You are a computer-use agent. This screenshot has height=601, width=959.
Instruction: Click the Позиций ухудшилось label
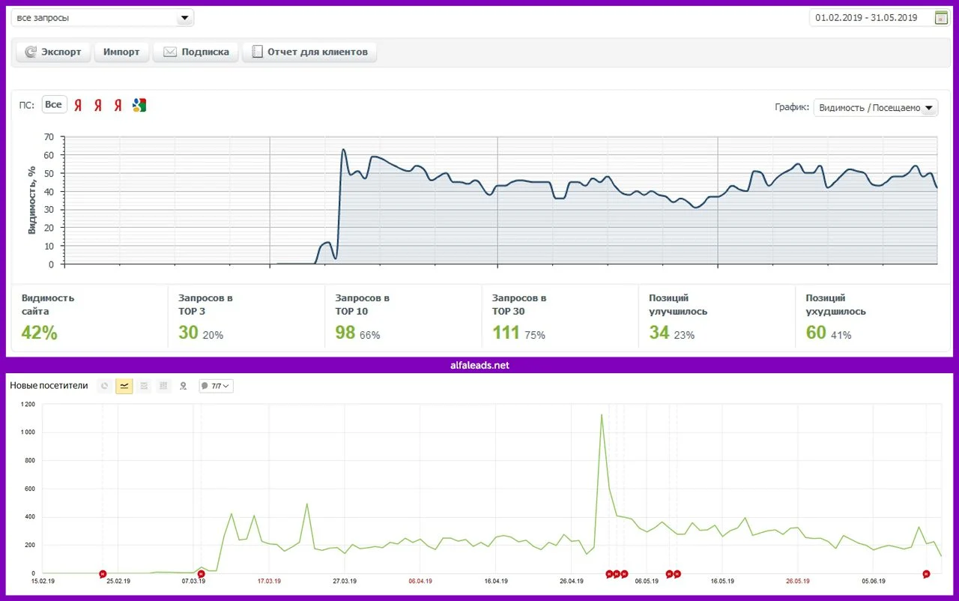click(x=836, y=304)
